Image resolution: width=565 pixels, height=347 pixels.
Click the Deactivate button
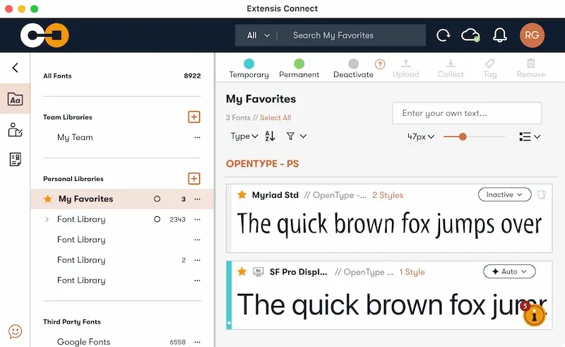[353, 68]
